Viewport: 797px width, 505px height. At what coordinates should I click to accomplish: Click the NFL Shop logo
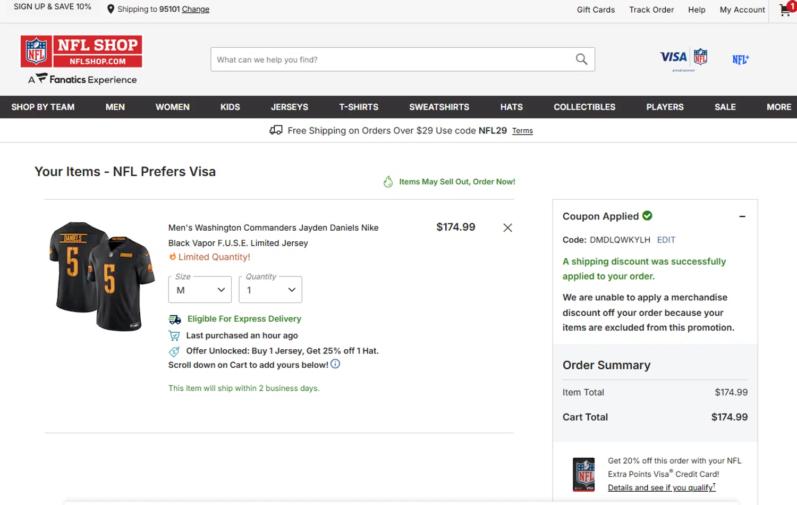click(81, 52)
